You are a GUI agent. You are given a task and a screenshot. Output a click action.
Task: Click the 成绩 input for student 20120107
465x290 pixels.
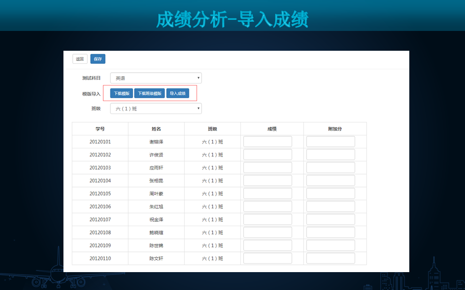(x=267, y=219)
